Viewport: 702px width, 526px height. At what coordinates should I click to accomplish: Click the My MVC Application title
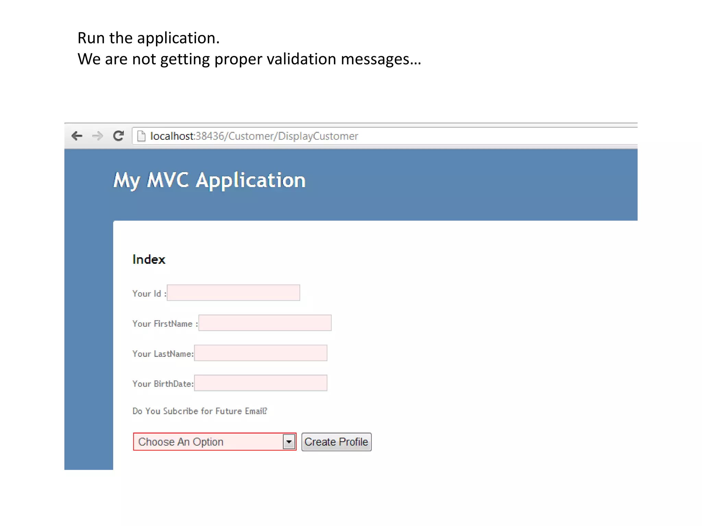(x=209, y=180)
